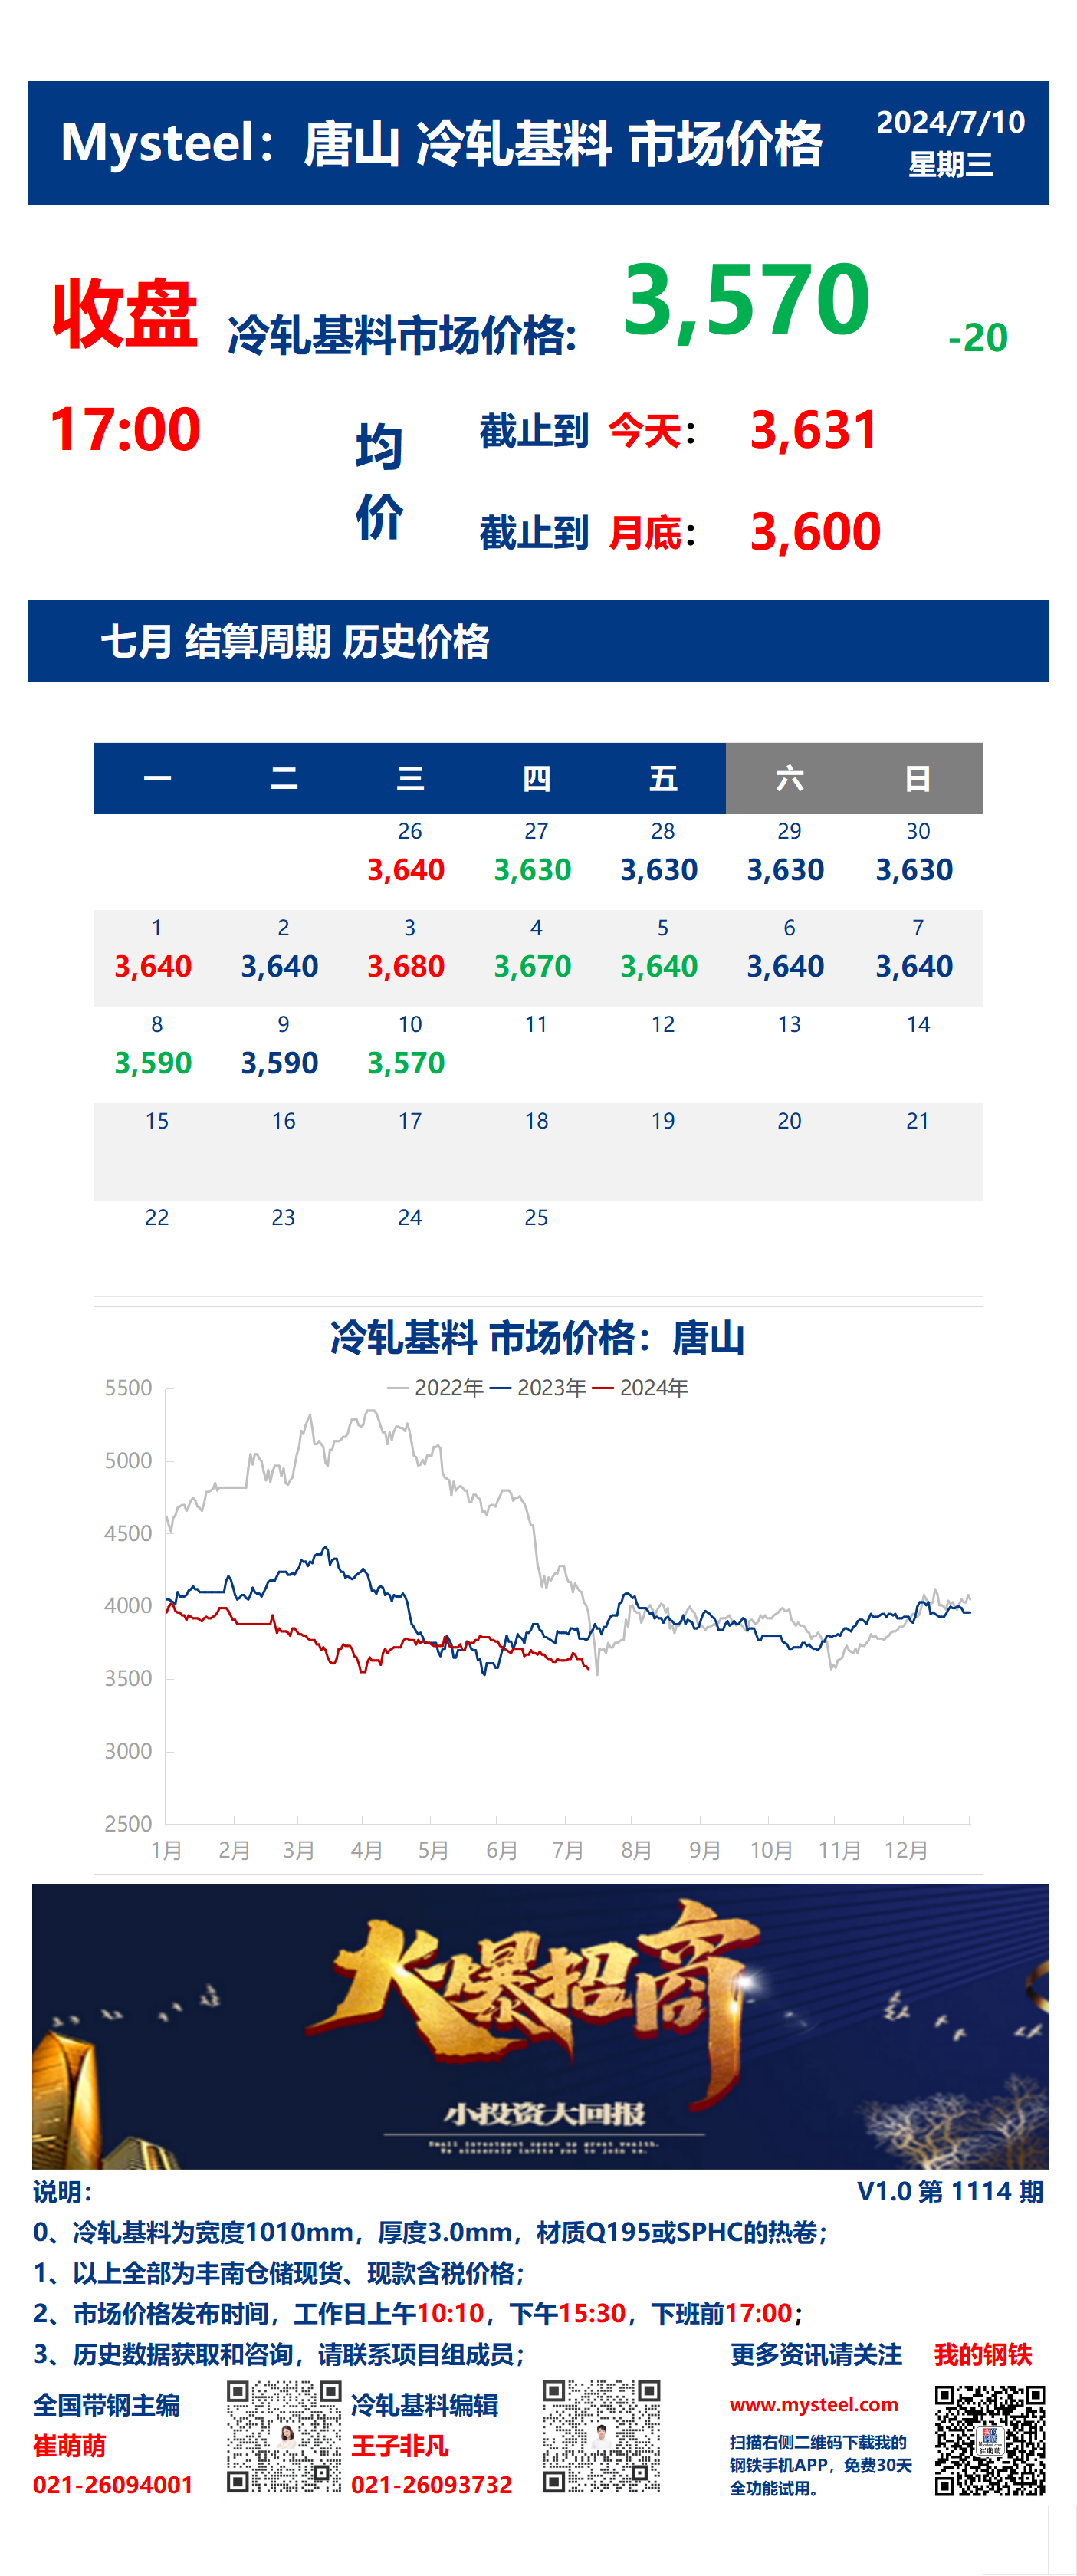Click price 3,640 under date 7

tap(914, 967)
